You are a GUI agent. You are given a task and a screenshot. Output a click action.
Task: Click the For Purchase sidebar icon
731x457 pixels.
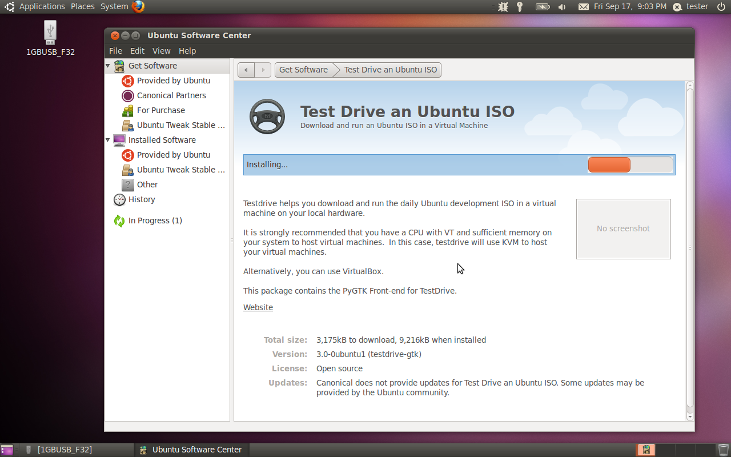tap(128, 110)
